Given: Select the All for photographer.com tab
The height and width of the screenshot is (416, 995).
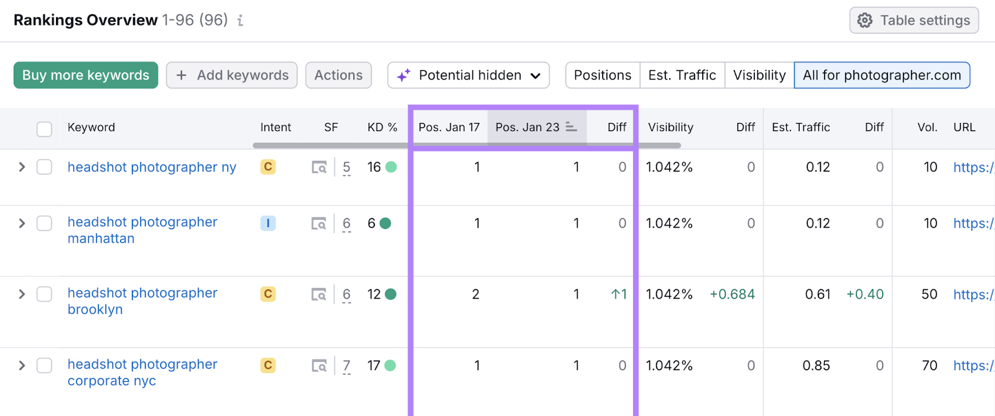Looking at the screenshot, I should [882, 75].
